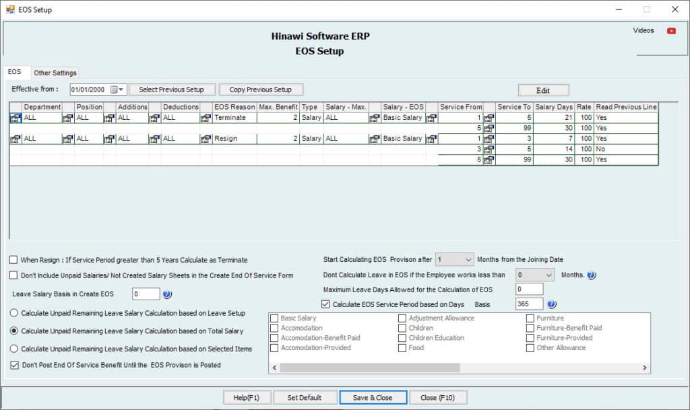690x410 pixels.
Task: Open Deductions lookup icon in Terminate row
Action: 206,118
